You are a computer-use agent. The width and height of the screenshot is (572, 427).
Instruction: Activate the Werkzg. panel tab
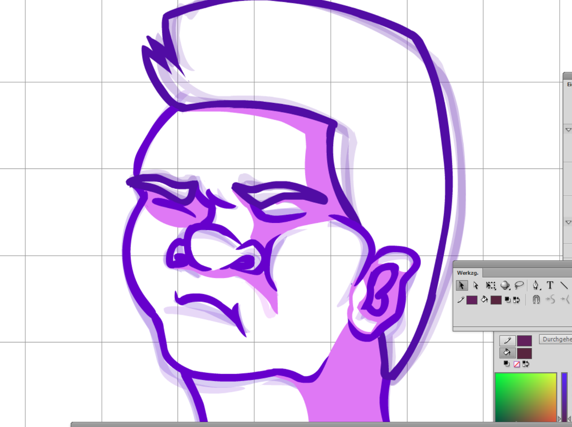[x=468, y=273]
